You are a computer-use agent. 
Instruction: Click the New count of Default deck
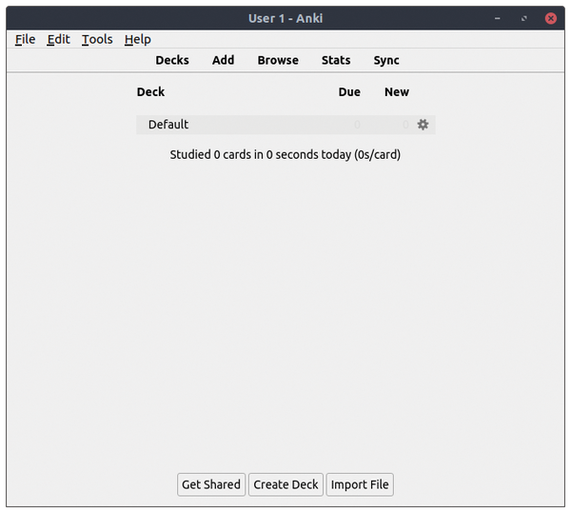tap(405, 125)
